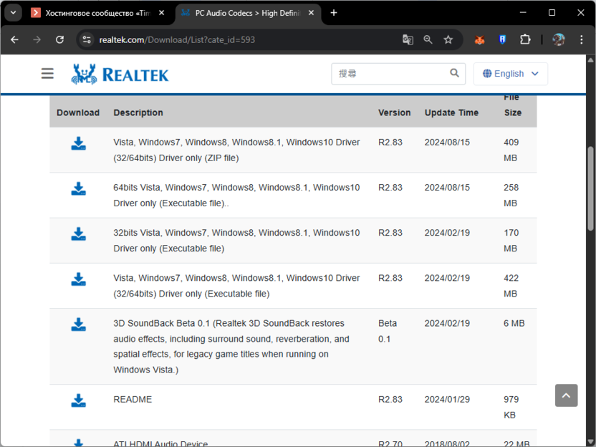This screenshot has height=447, width=596.
Task: Download the README file
Action: pyautogui.click(x=78, y=400)
